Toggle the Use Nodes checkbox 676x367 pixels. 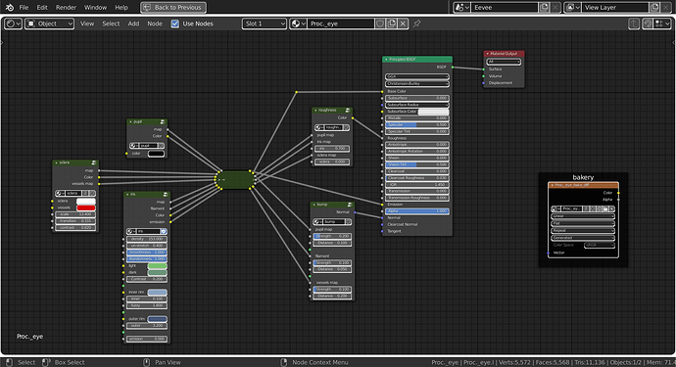(175, 23)
